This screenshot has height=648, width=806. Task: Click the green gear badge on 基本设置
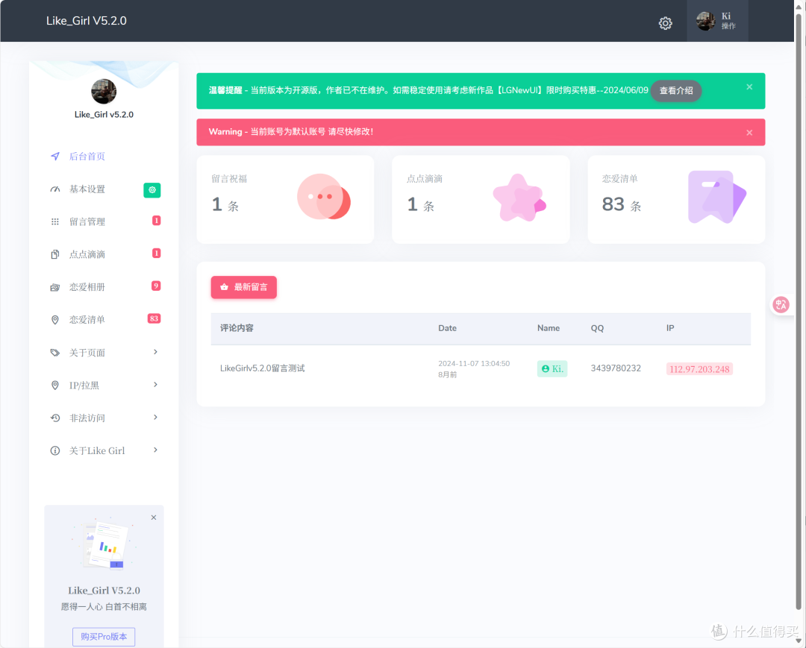coord(152,190)
